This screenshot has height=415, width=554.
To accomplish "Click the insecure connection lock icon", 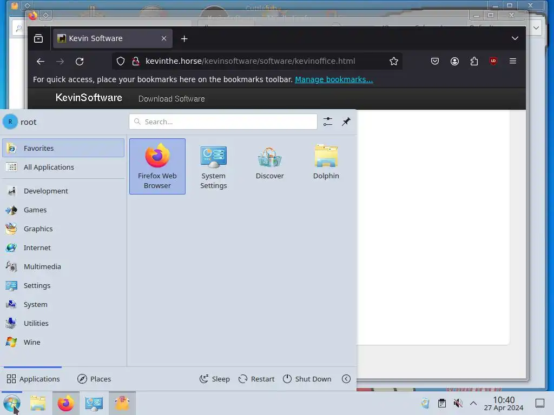I will [x=136, y=62].
